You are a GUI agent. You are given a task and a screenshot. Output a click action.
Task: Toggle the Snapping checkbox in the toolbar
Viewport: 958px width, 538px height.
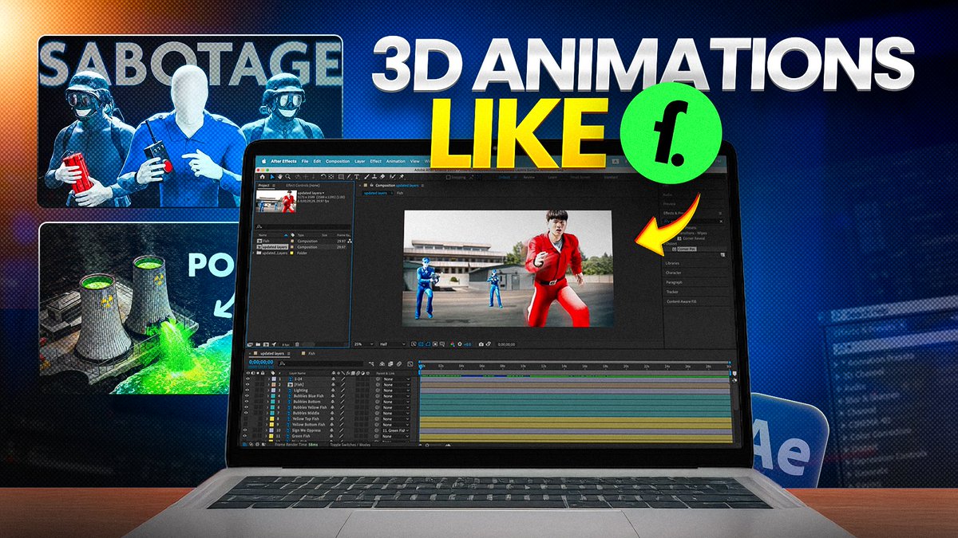[448, 179]
